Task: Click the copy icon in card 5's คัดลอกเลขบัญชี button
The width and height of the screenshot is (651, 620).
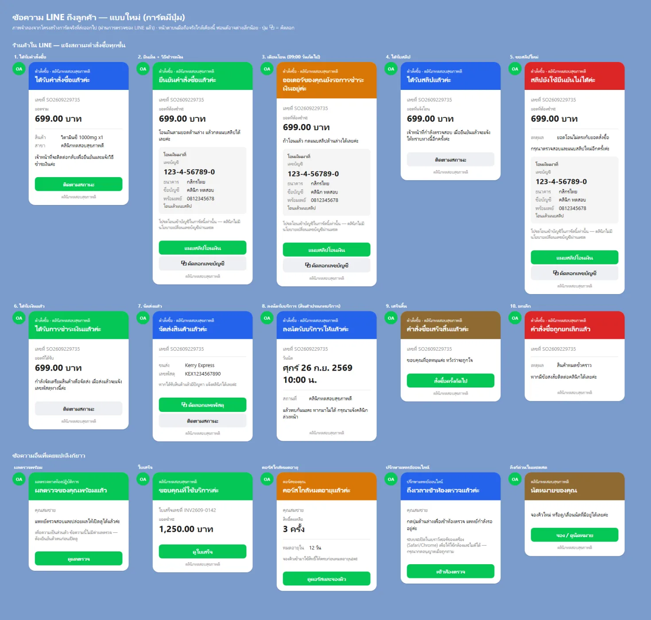Action: click(x=555, y=273)
